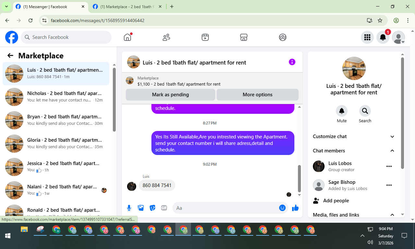This screenshot has height=249, width=415.
Task: Click Add people icon in chat members
Action: pyautogui.click(x=316, y=201)
